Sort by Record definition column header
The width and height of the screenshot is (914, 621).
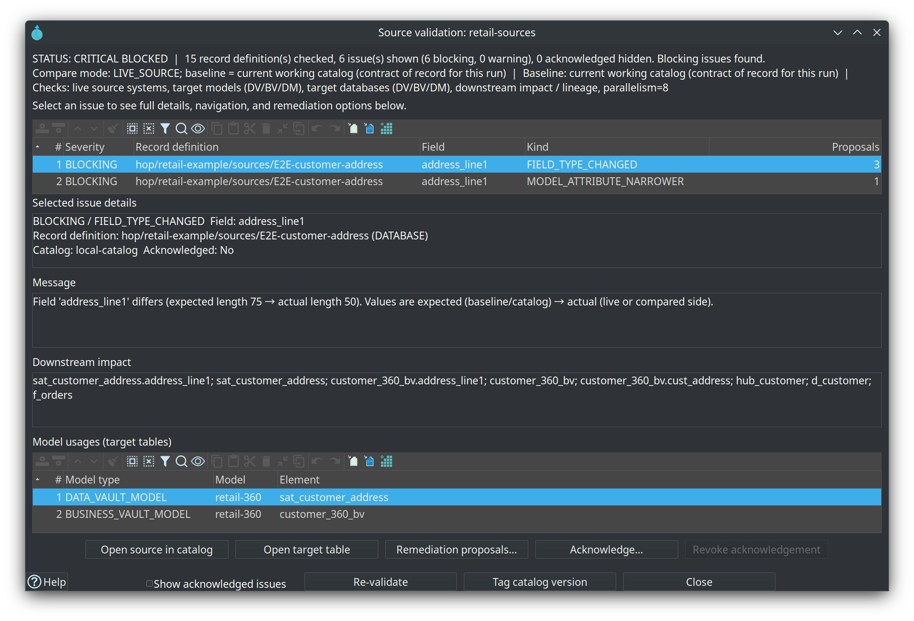(276, 147)
